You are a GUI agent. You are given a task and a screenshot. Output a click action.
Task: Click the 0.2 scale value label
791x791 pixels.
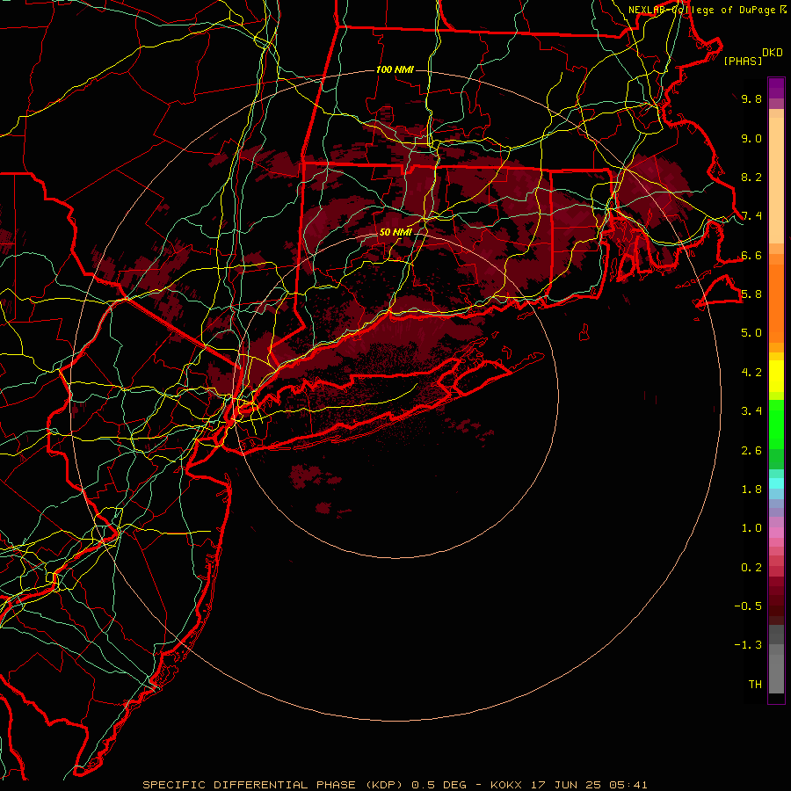click(751, 568)
